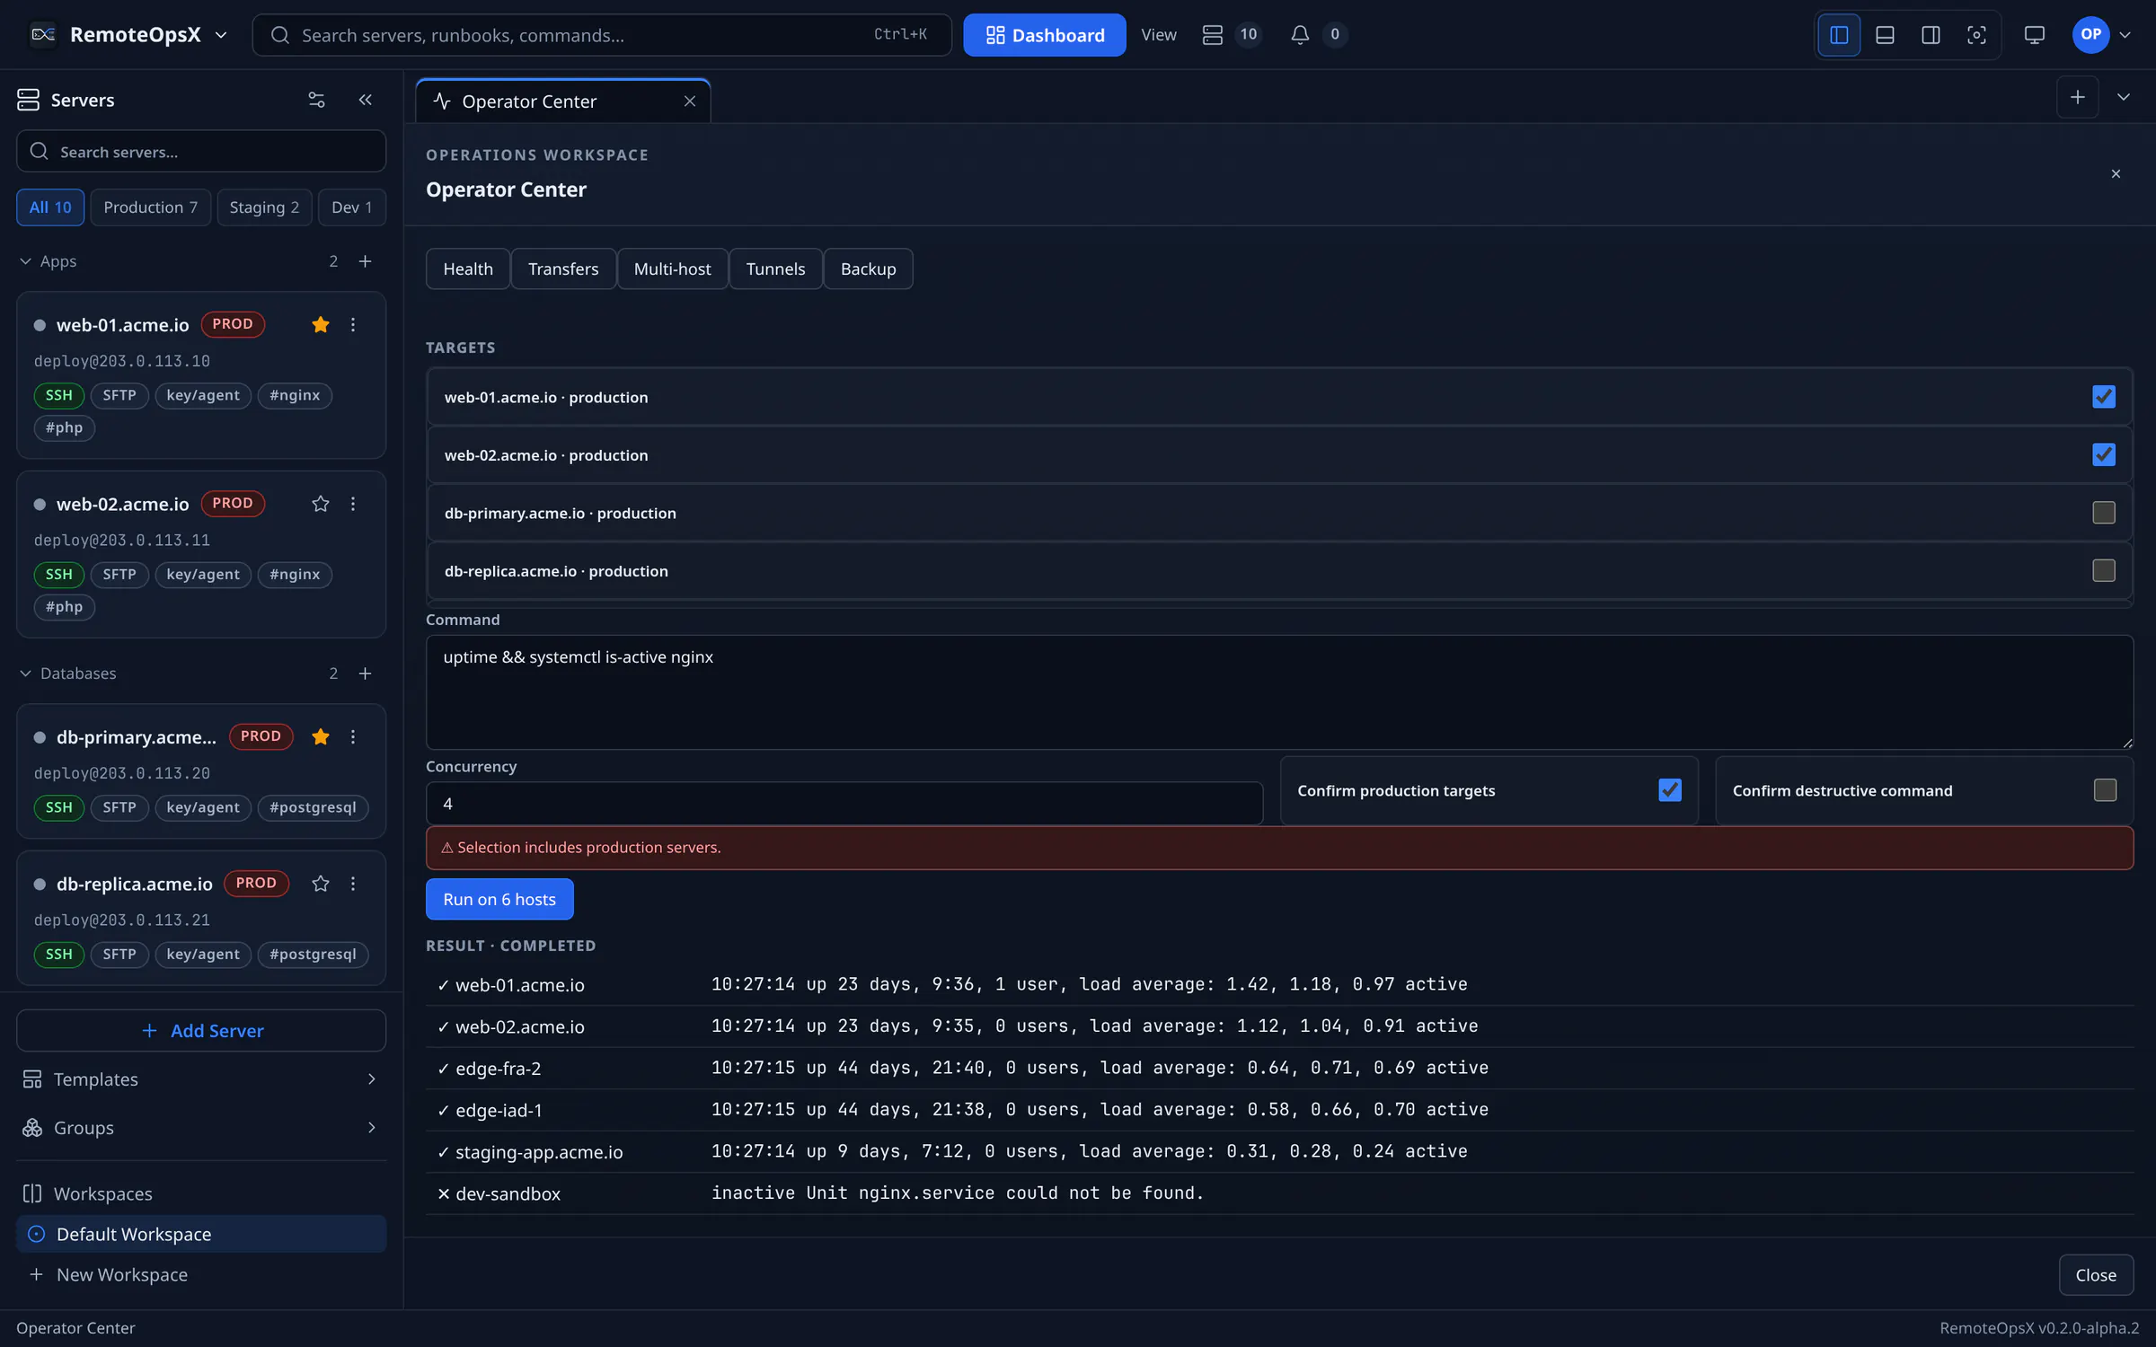Open the notifications bell
Screen dimensions: 2156x1347
tap(1299, 35)
